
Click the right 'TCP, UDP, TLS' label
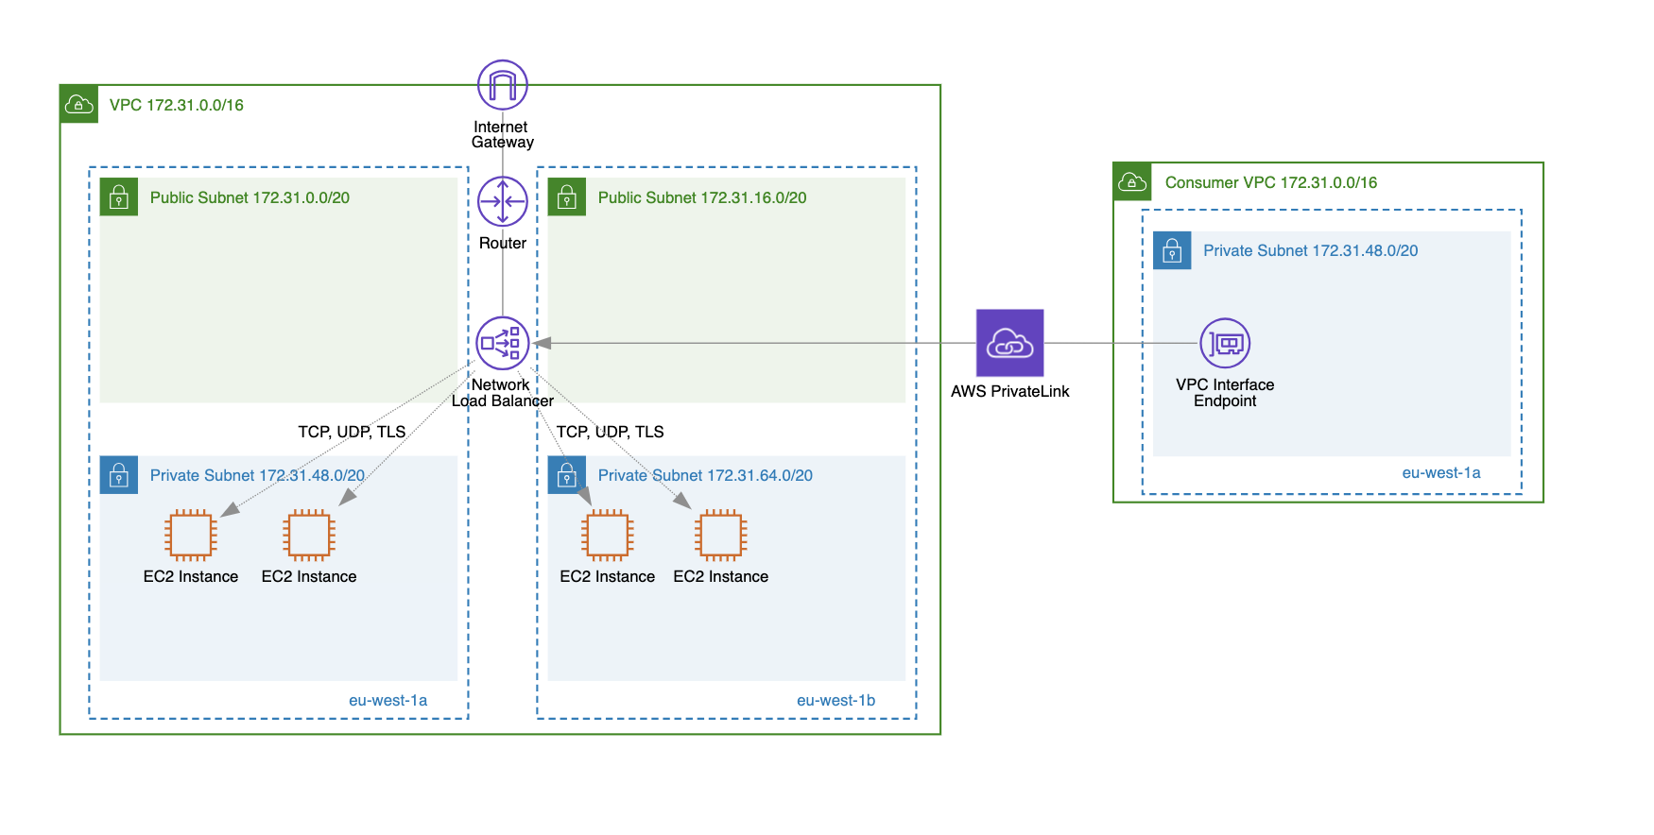[610, 432]
